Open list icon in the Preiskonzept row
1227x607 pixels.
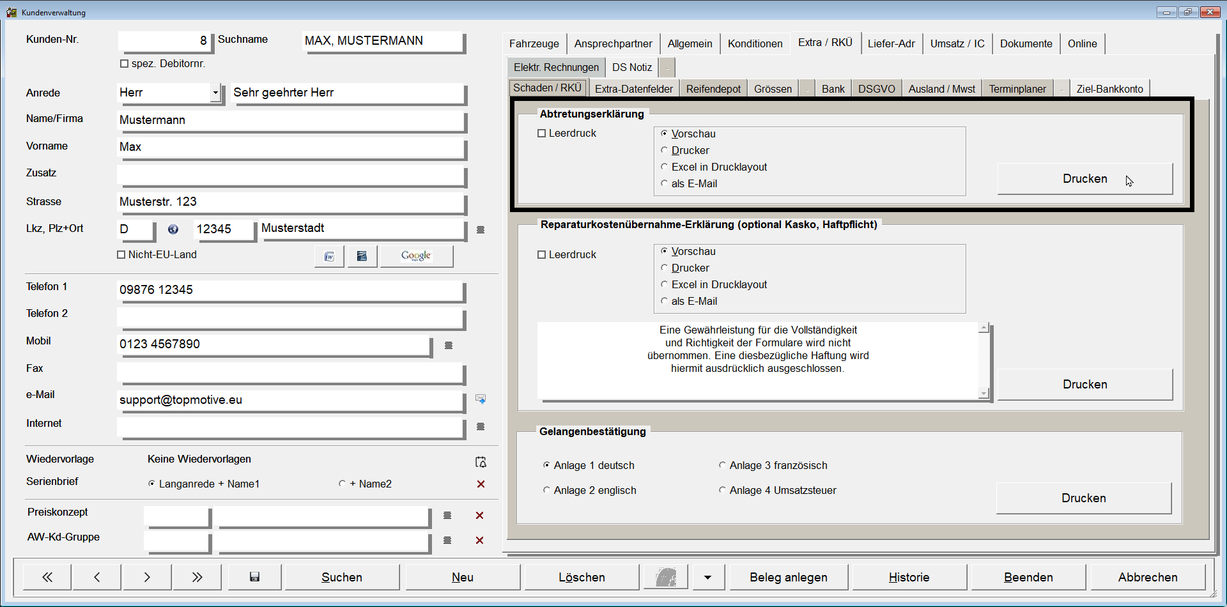(x=447, y=515)
